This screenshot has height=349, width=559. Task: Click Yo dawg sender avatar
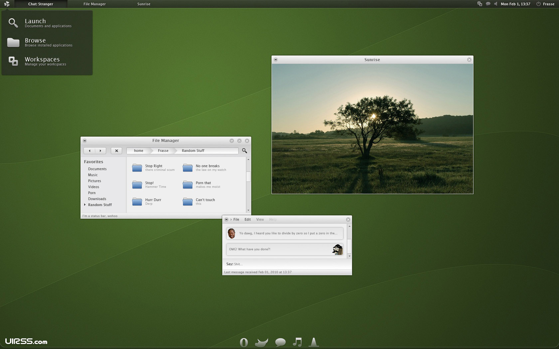click(232, 233)
